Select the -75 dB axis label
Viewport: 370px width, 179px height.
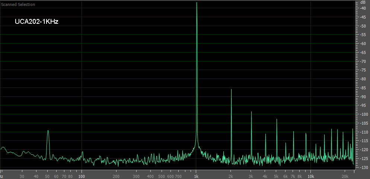(363, 70)
